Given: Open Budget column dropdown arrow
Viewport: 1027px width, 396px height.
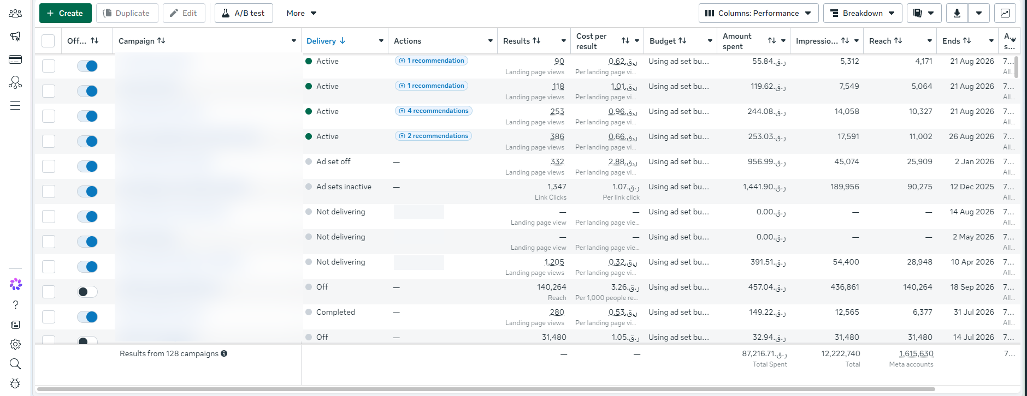Looking at the screenshot, I should [x=710, y=41].
